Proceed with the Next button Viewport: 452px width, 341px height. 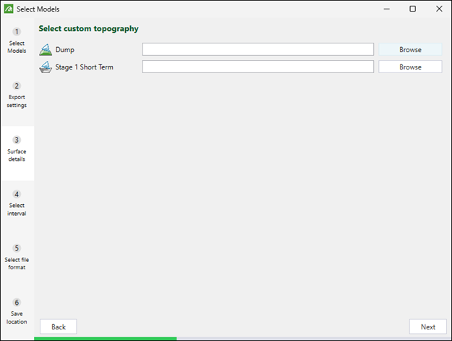coord(428,327)
